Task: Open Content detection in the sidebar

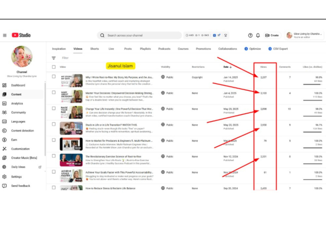Action: tap(22, 131)
